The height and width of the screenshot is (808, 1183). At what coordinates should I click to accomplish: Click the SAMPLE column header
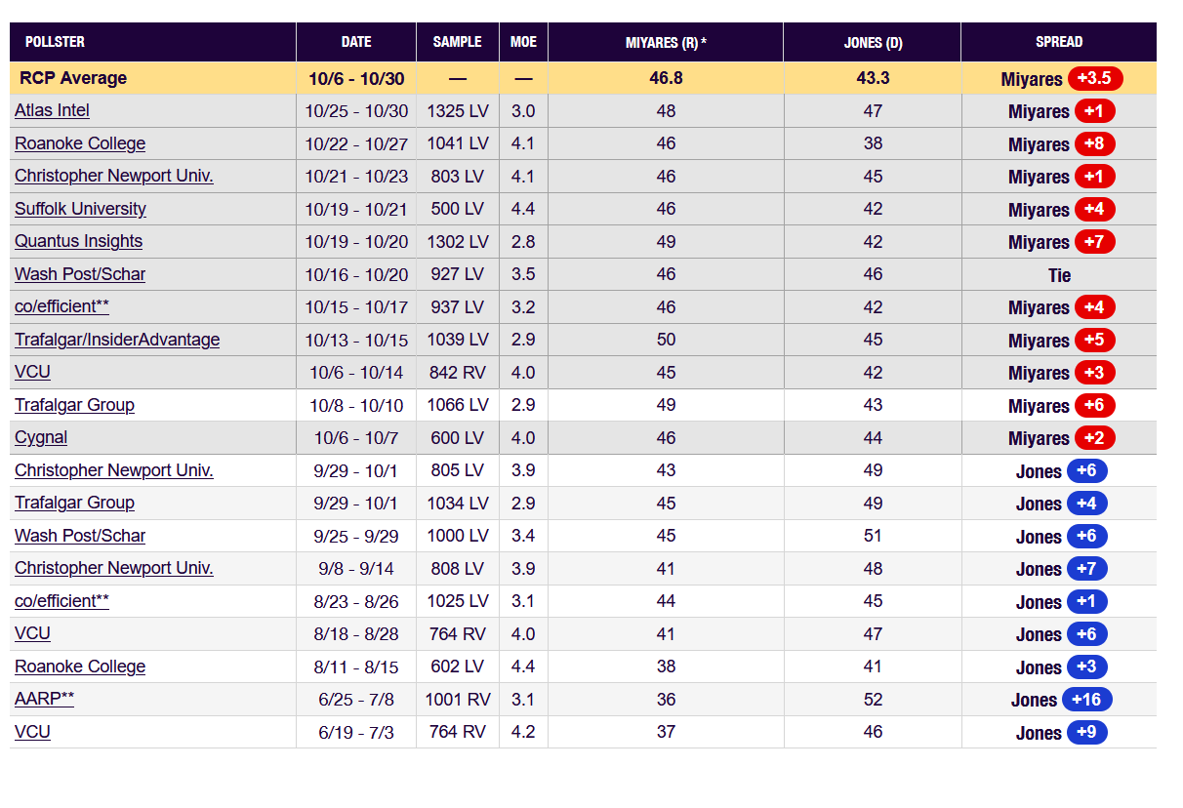click(x=458, y=42)
